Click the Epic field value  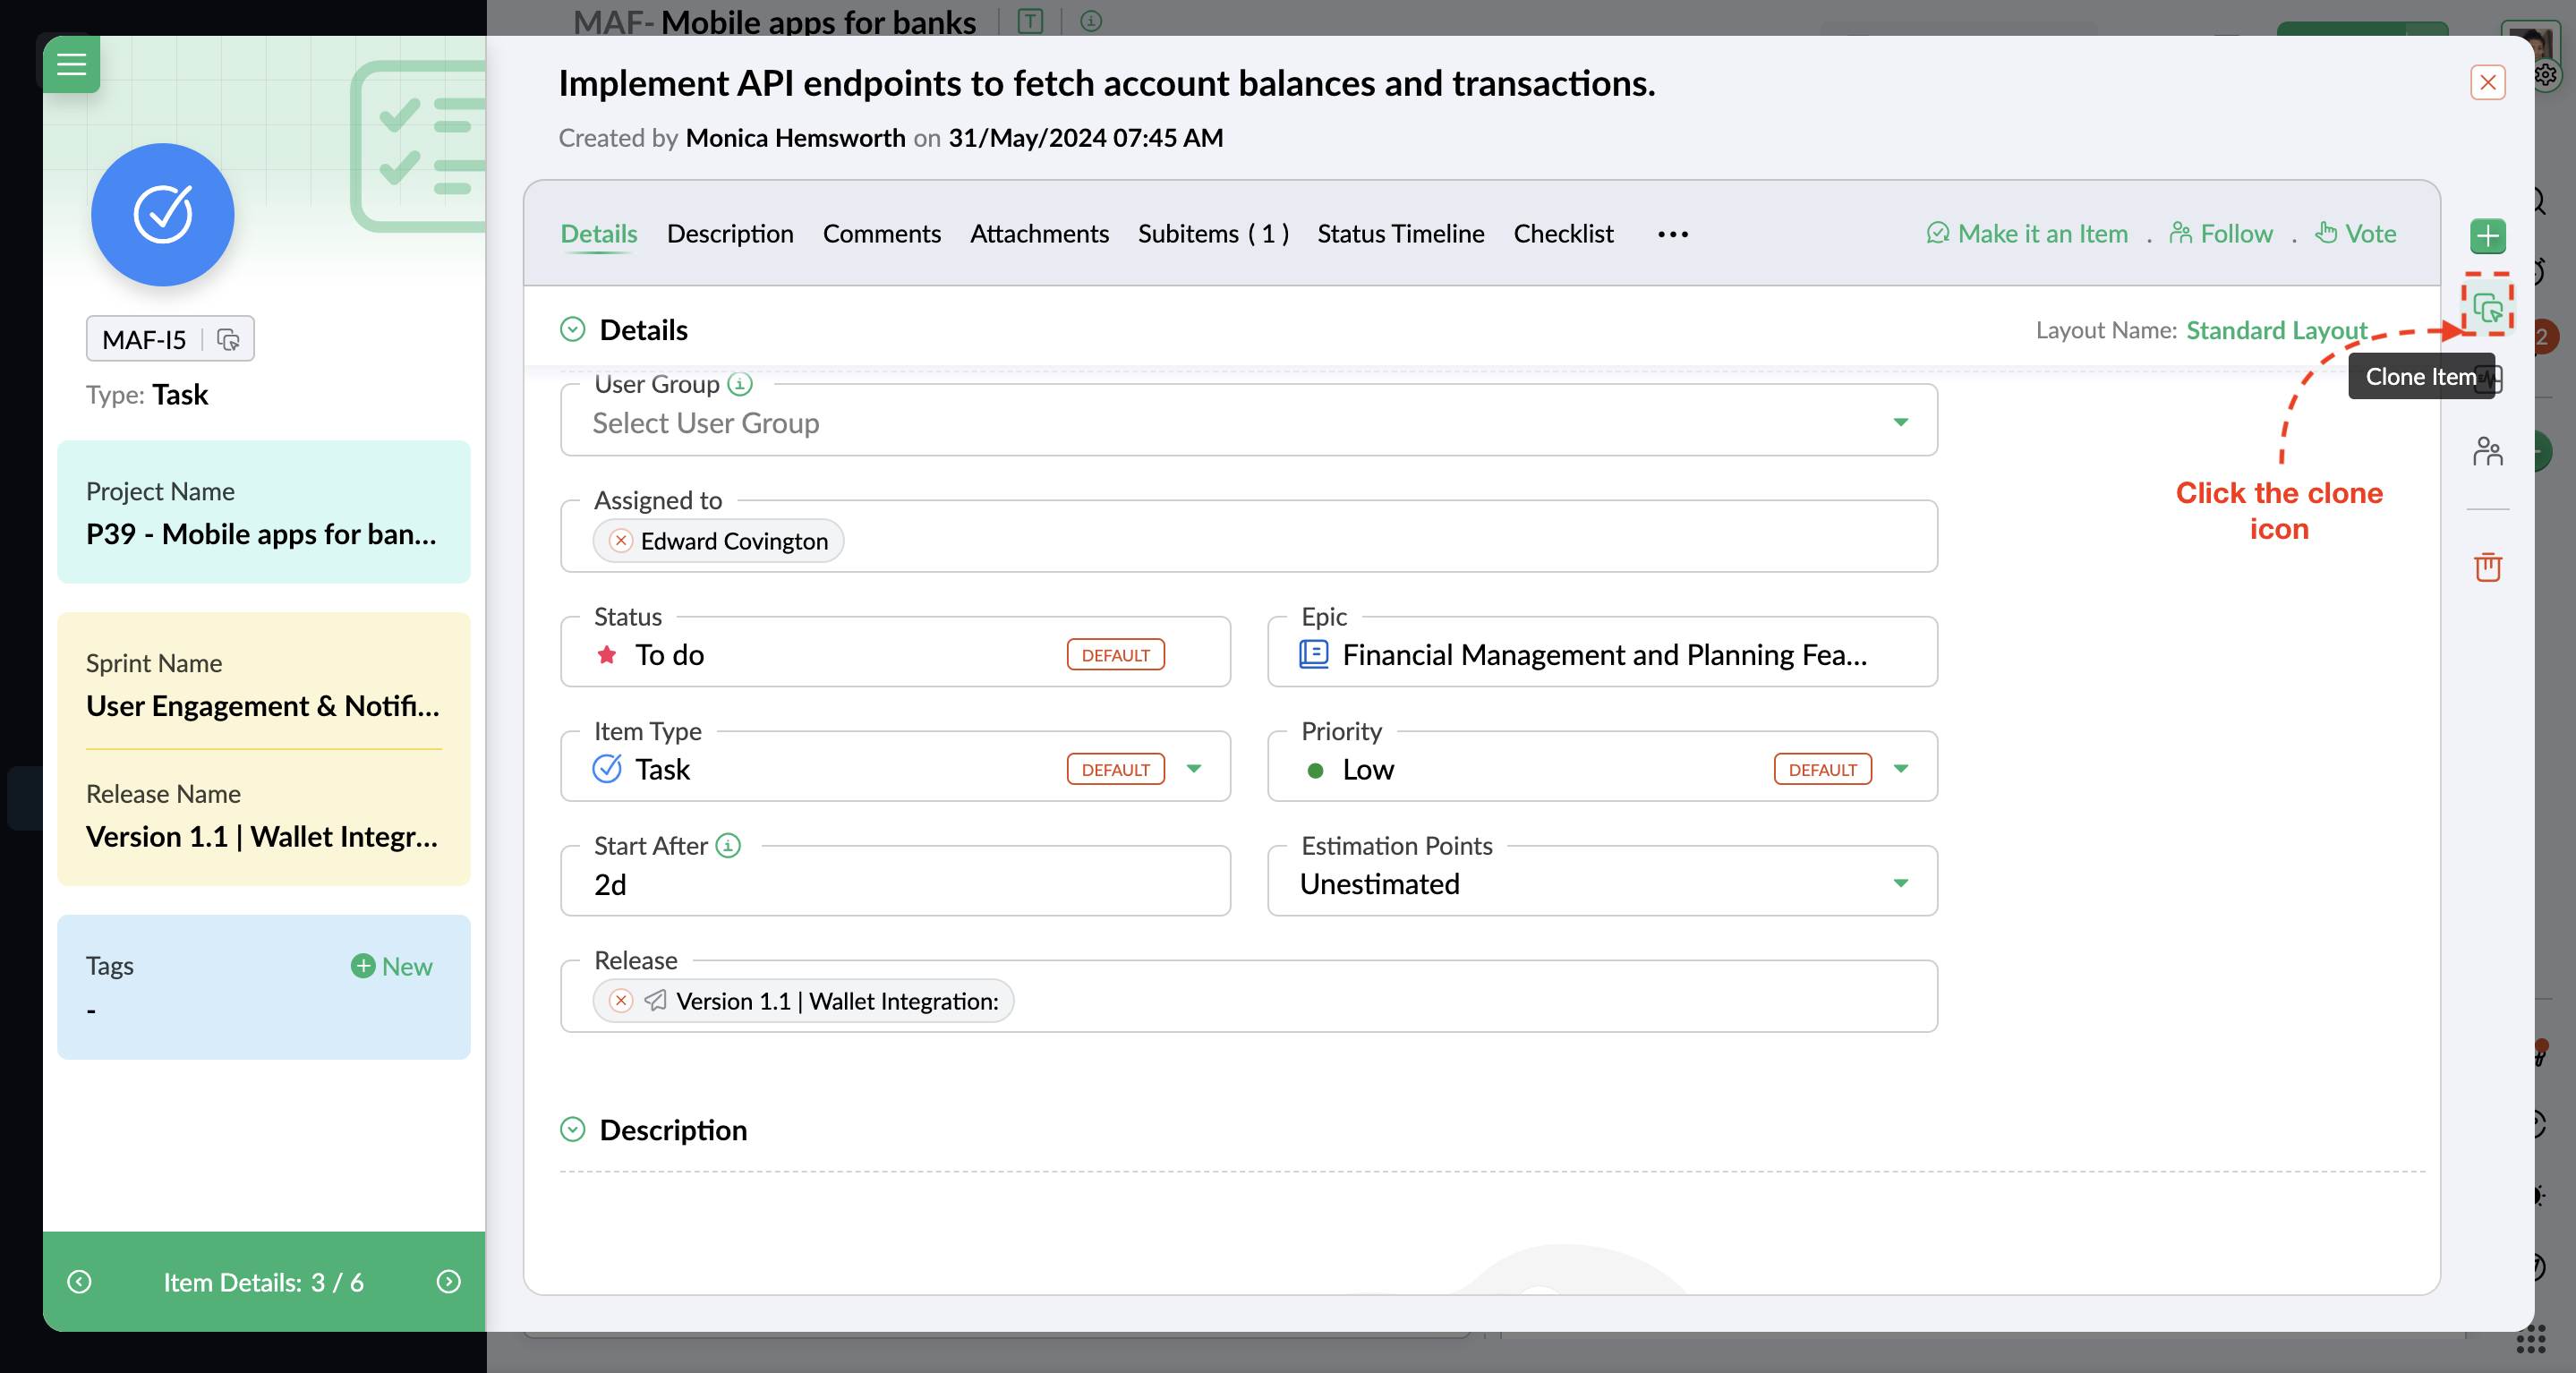[x=1605, y=655]
